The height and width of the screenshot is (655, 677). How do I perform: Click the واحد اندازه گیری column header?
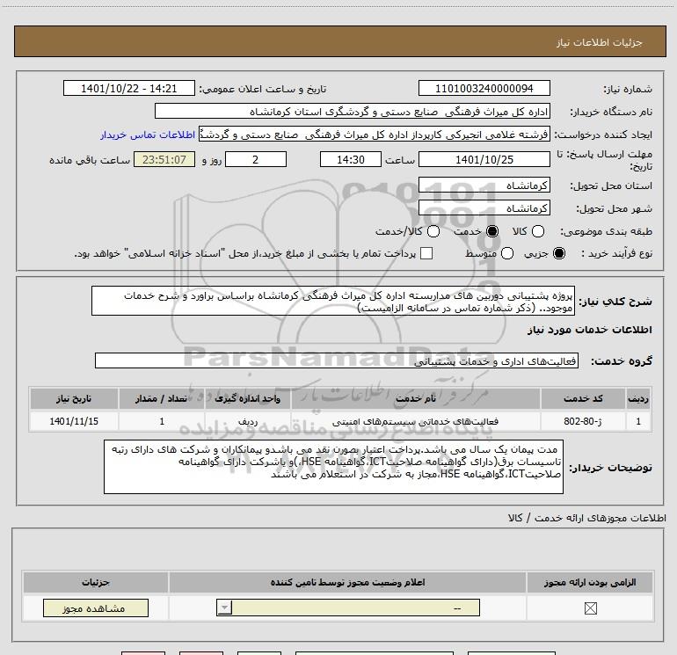point(248,398)
